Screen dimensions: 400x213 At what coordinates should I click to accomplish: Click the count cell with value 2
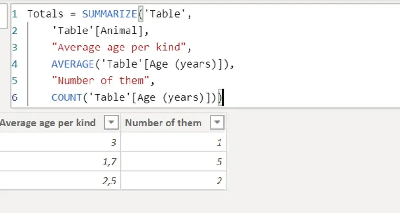point(174,180)
